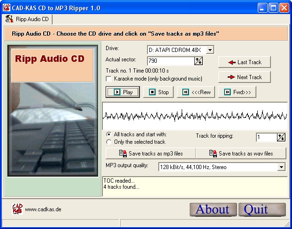This screenshot has height=229, width=292.
Task: Click the CAD-KAS logo icon
Action: (17, 208)
